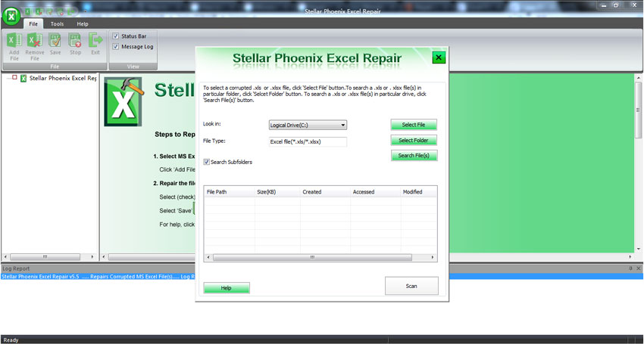This screenshot has width=644, height=344.
Task: Open the round Excel application button
Action: click(12, 16)
